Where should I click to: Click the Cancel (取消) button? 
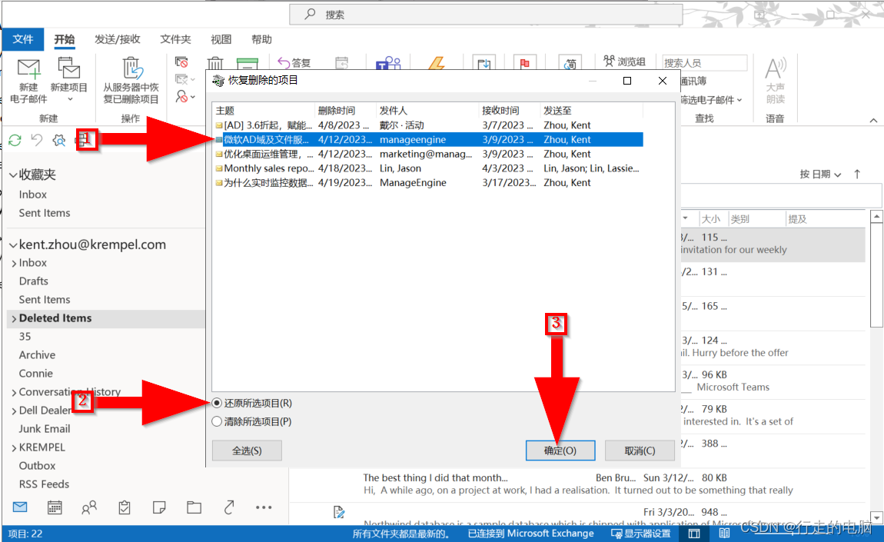click(640, 451)
